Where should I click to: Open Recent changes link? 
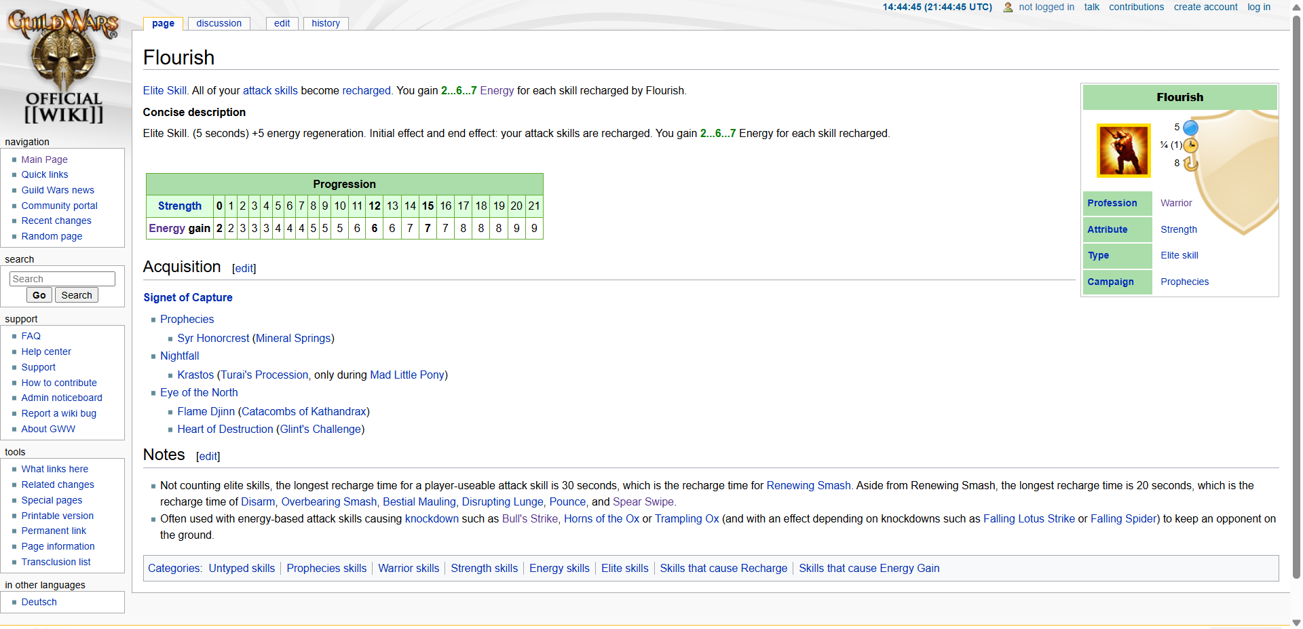point(56,221)
